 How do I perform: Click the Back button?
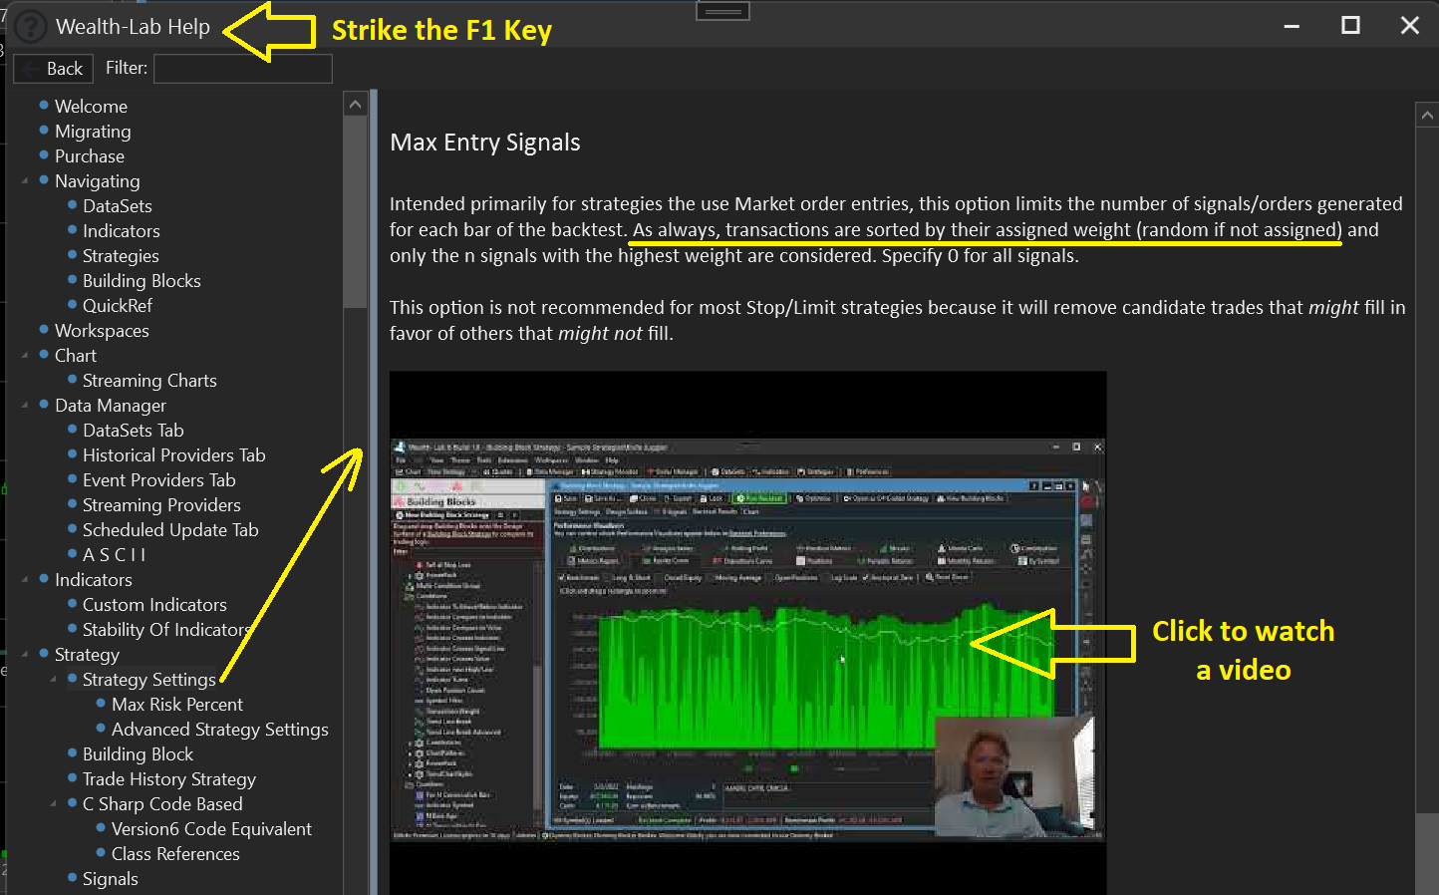[54, 69]
